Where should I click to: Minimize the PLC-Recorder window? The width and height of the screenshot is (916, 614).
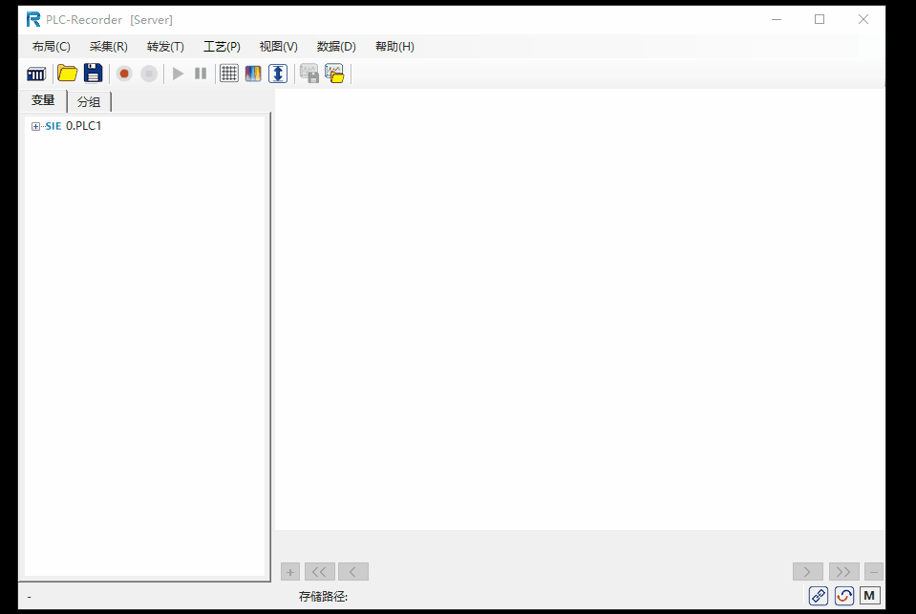[x=777, y=19]
